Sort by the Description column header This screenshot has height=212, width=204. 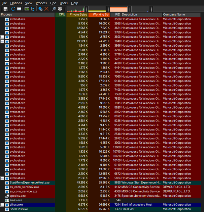click(142, 15)
